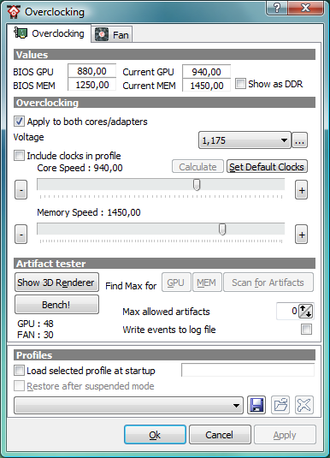Check Include clocks in profile
The image size is (330, 458).
pyautogui.click(x=19, y=156)
